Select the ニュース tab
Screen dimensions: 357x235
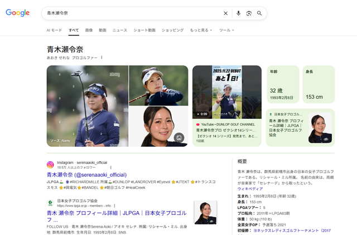(x=119, y=30)
